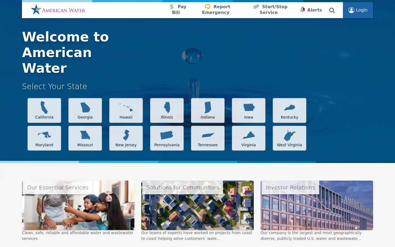Click the 'Select Your State' heading
Viewport: 395px width, 247px height.
(x=55, y=86)
